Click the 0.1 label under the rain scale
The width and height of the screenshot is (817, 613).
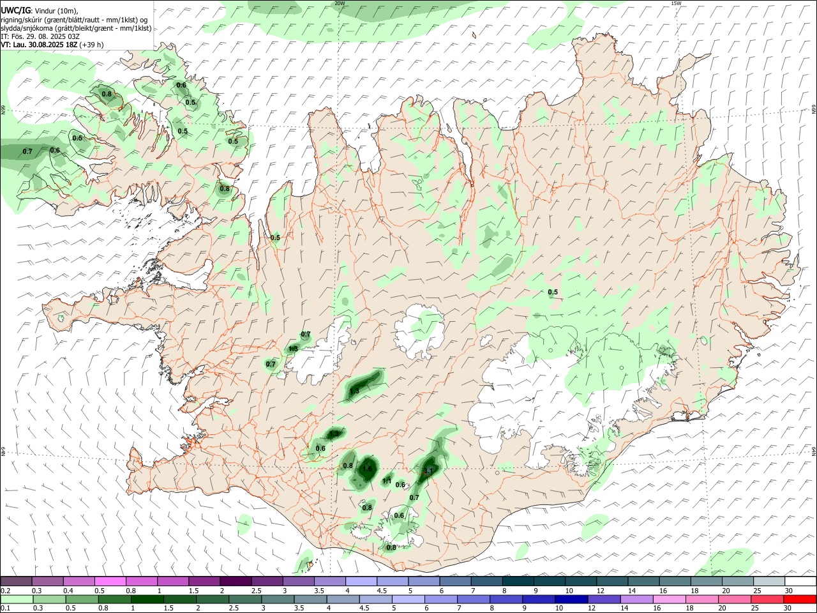tap(6, 609)
